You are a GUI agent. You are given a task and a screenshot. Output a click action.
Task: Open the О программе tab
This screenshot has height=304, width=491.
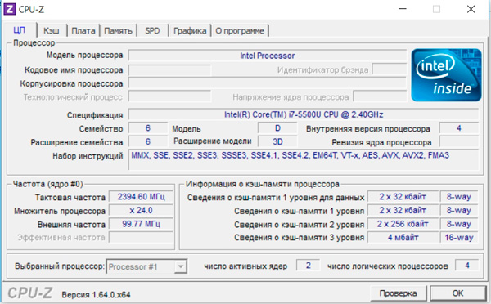240,31
